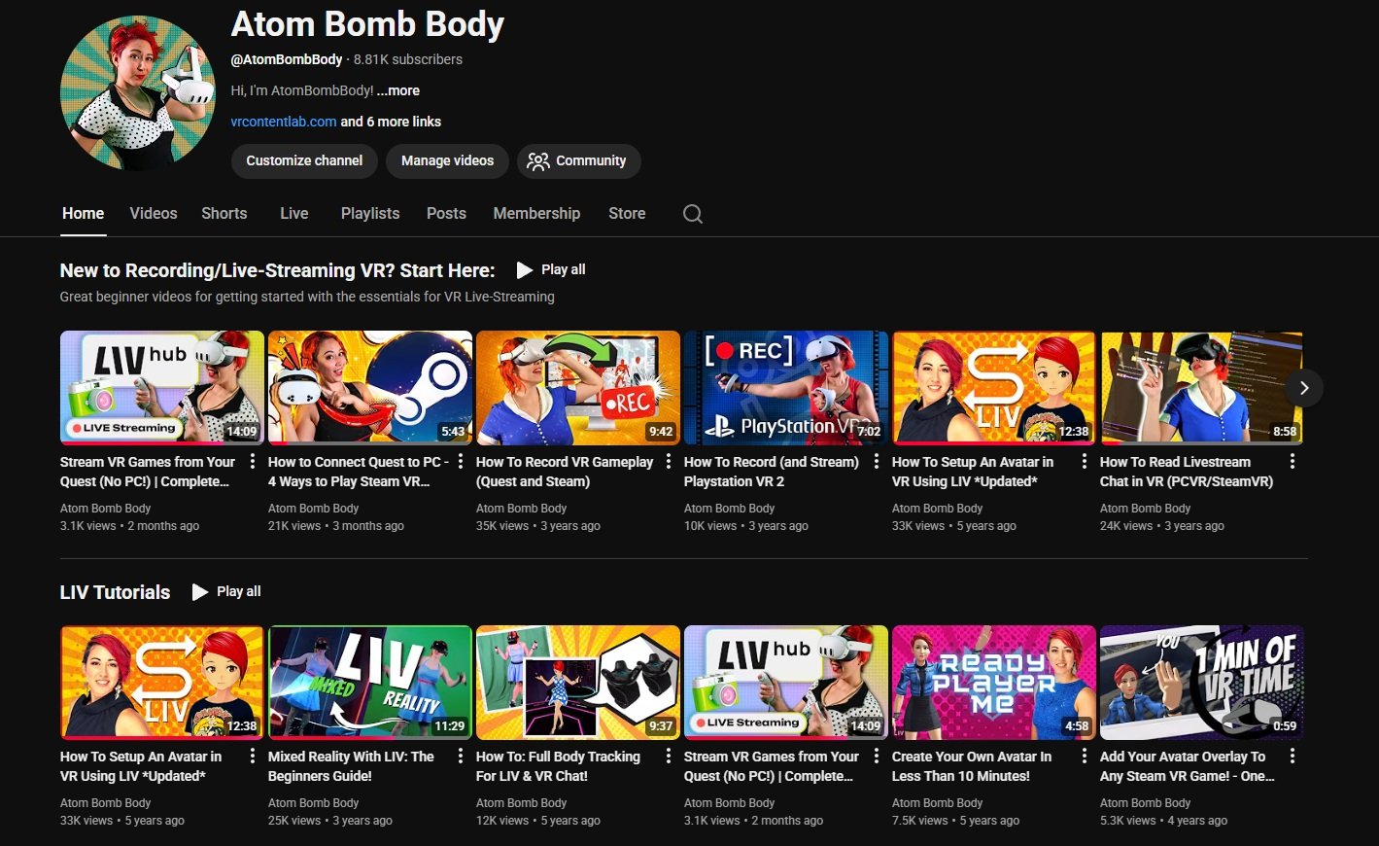Click the Manage videos button
1379x846 pixels.
[447, 160]
